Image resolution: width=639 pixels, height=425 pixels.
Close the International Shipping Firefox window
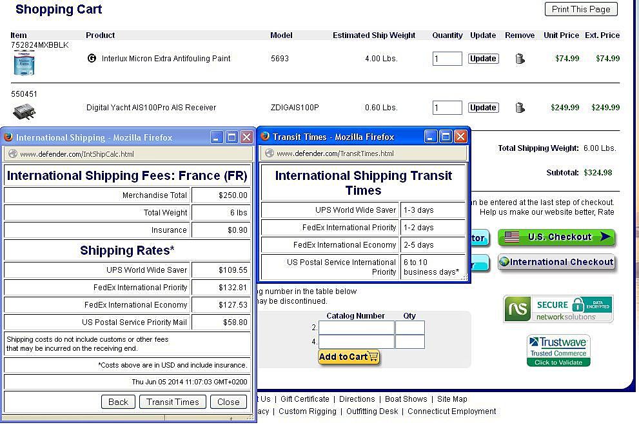pos(246,137)
